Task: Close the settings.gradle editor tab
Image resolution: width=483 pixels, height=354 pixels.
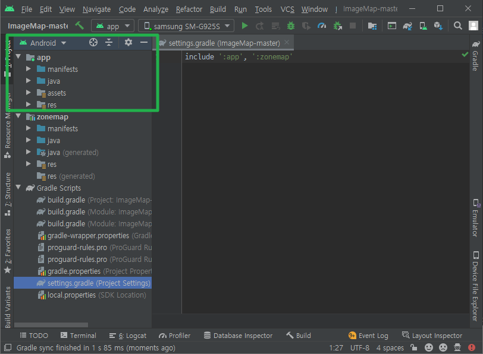Action: click(287, 42)
